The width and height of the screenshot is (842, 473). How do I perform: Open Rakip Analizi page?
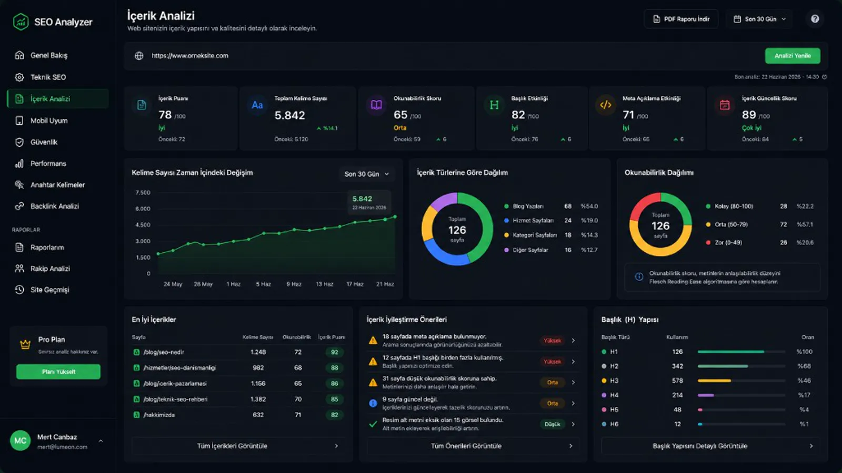click(x=58, y=269)
